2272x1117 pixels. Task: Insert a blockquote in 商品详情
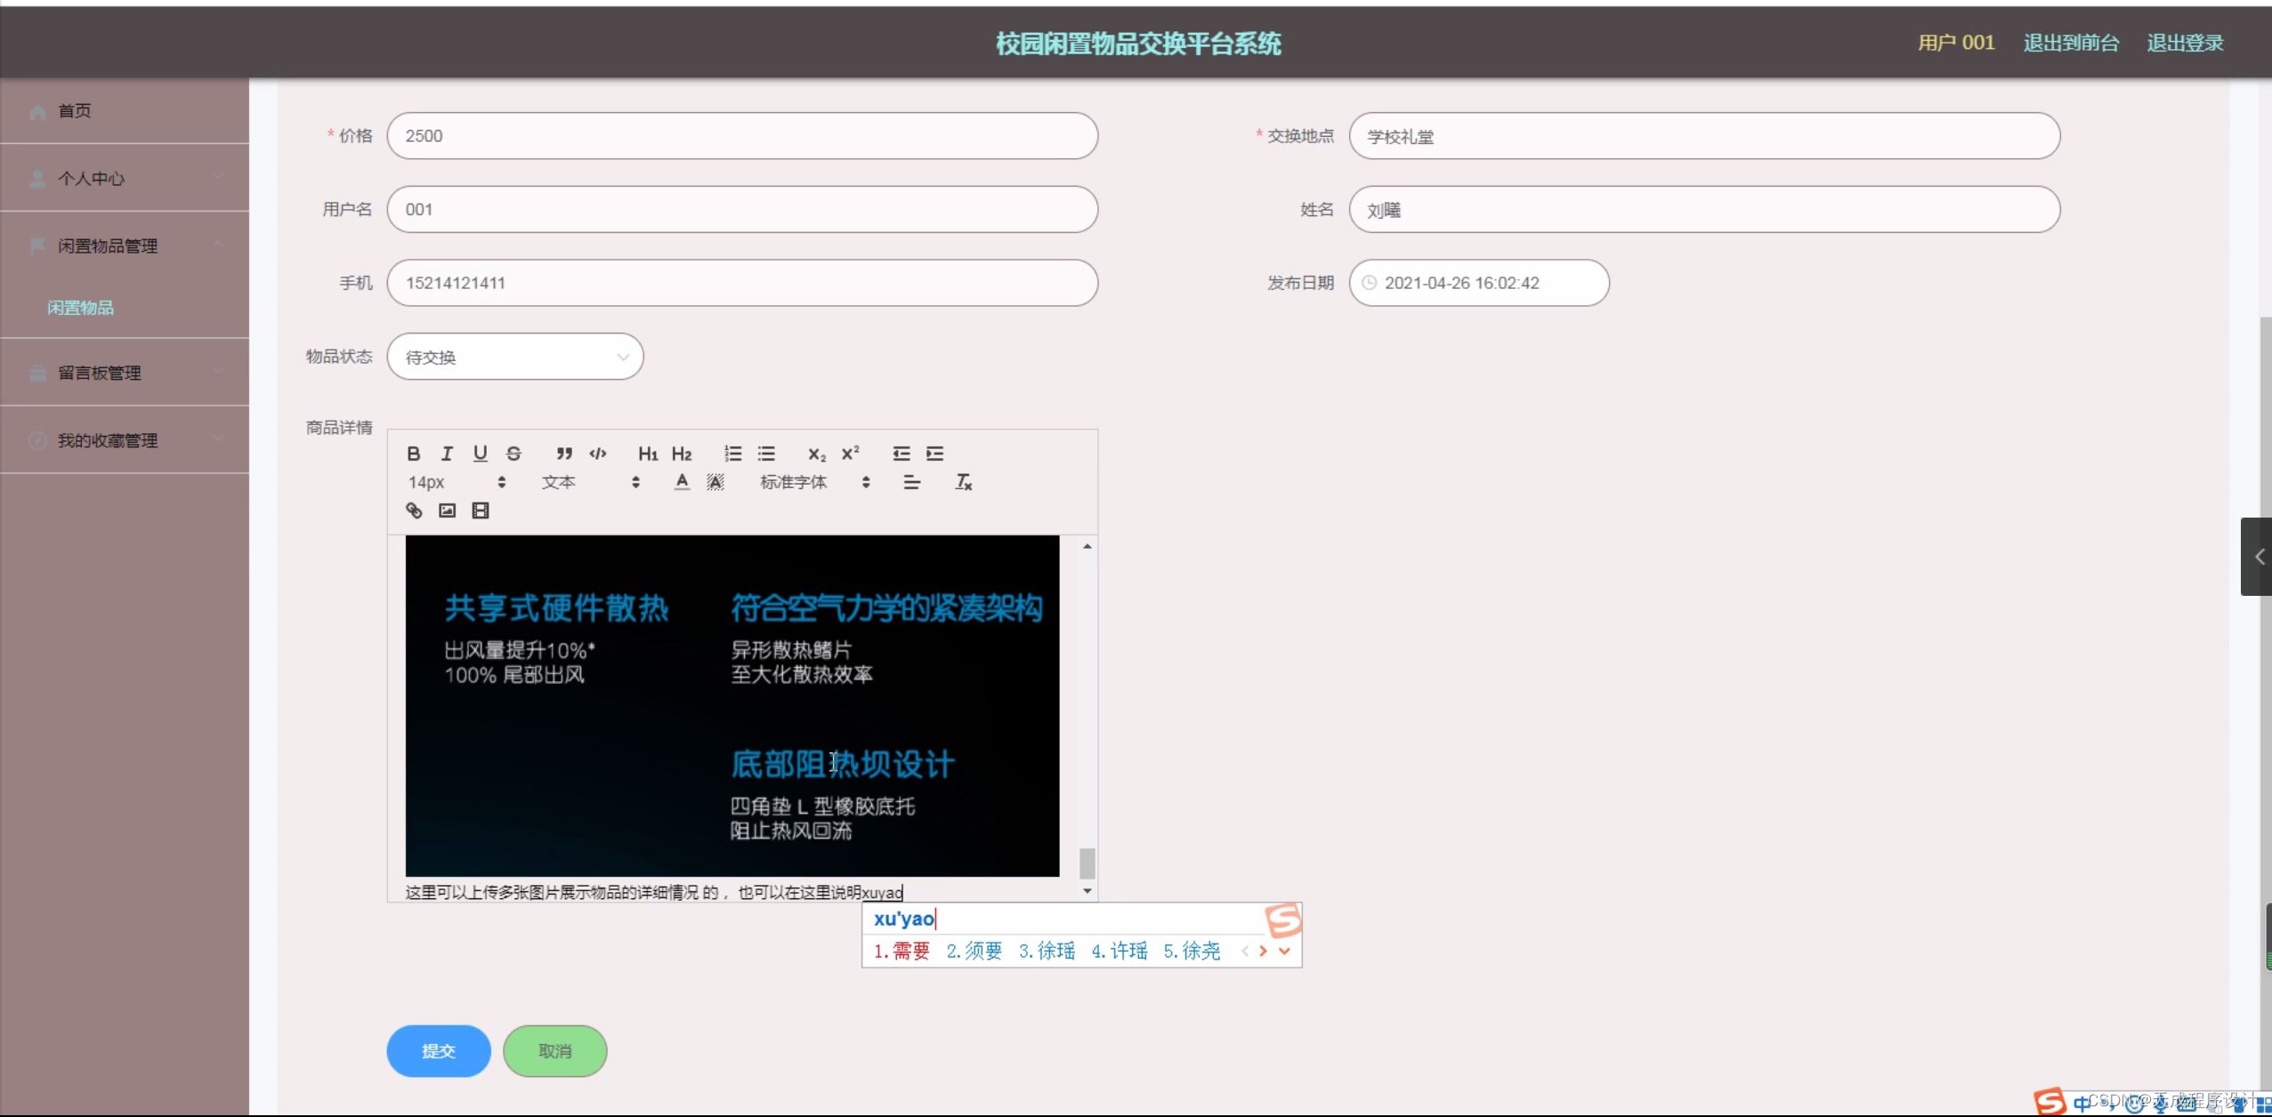(564, 454)
